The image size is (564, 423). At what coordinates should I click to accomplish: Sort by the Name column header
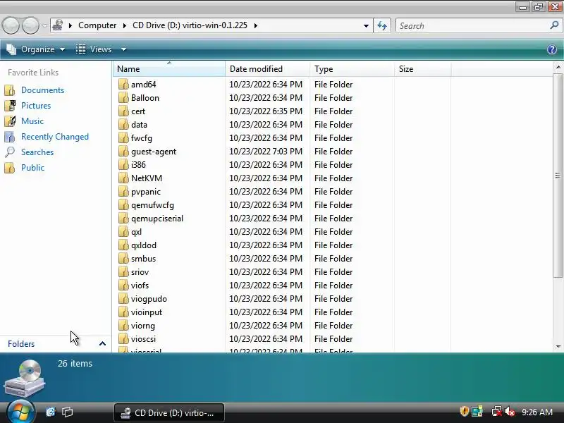(168, 68)
